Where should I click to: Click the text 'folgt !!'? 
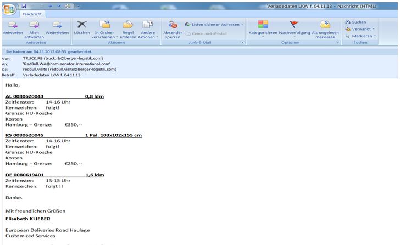(x=54, y=186)
